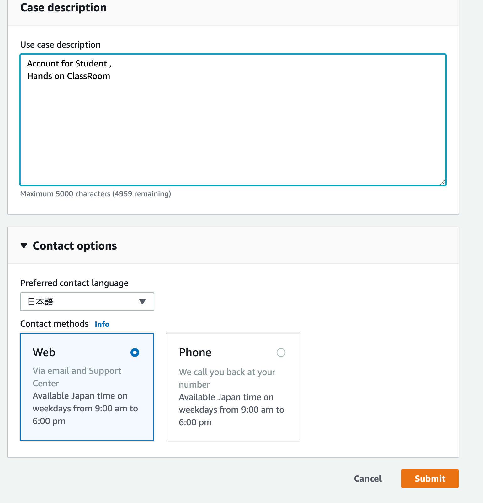Choose the Phone contact card
This screenshot has width=483, height=503.
point(233,387)
